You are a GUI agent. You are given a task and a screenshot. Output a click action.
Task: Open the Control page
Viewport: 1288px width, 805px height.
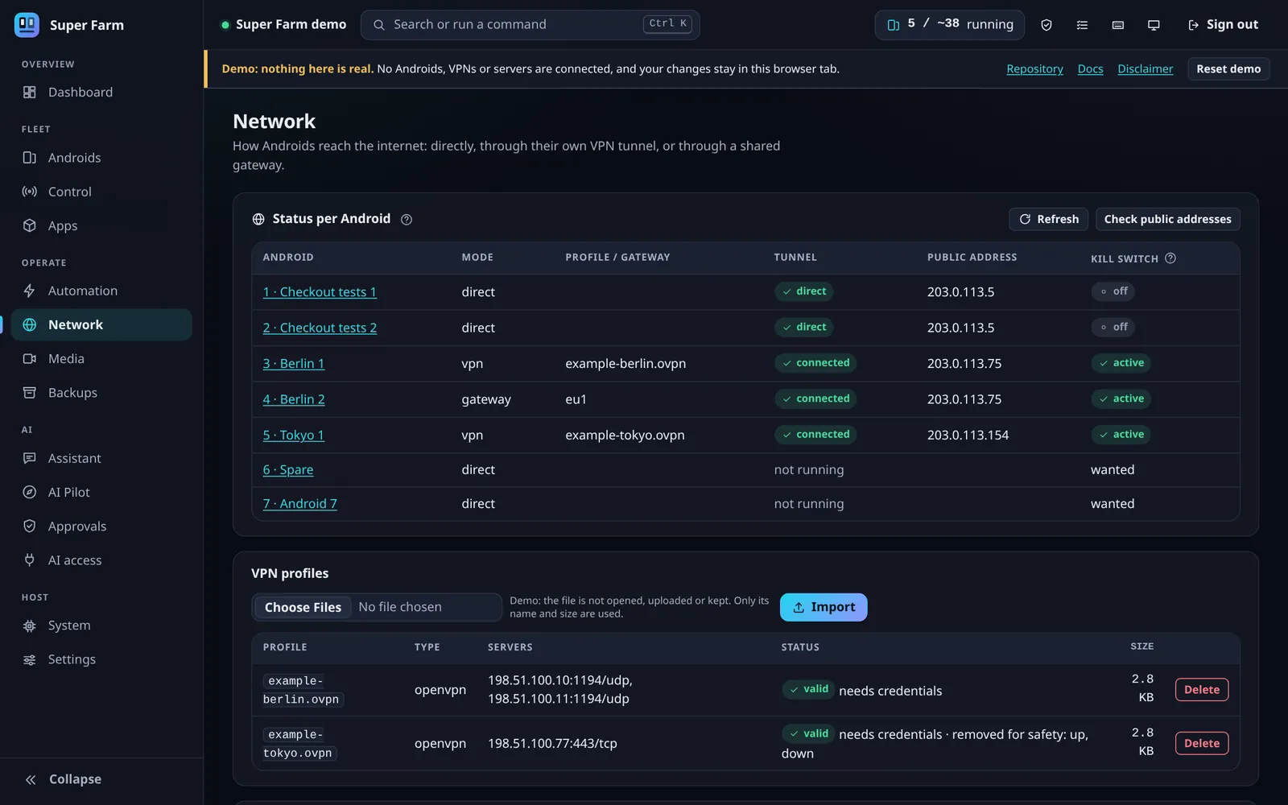pyautogui.click(x=101, y=192)
